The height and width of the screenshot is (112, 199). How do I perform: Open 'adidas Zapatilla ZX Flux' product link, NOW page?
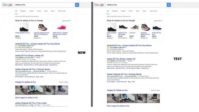coord(23,33)
